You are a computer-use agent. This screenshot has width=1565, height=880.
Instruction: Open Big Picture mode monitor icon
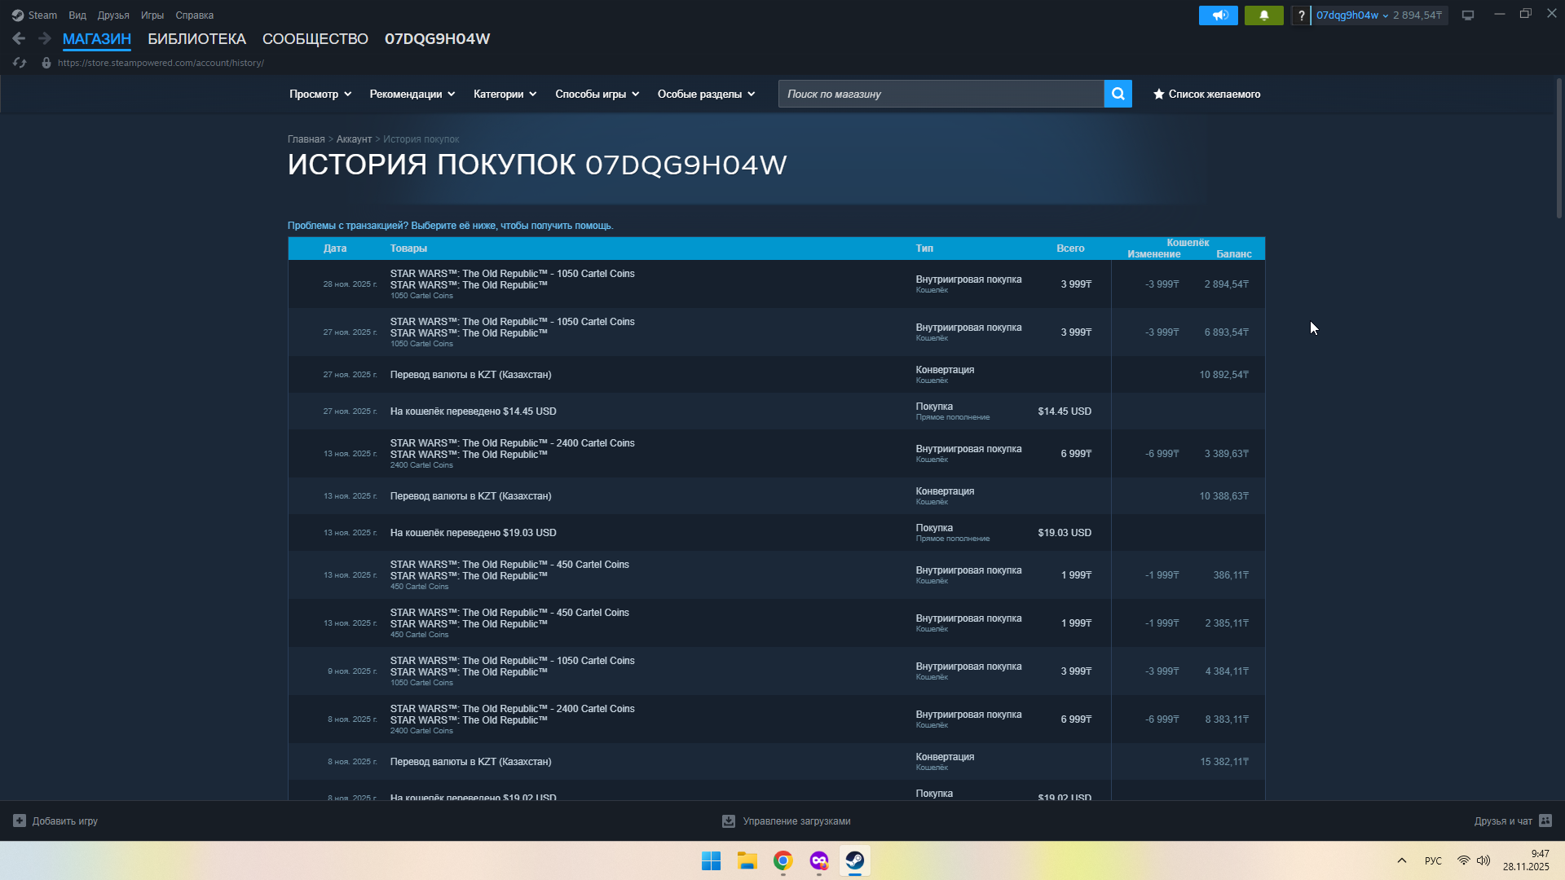tap(1468, 15)
